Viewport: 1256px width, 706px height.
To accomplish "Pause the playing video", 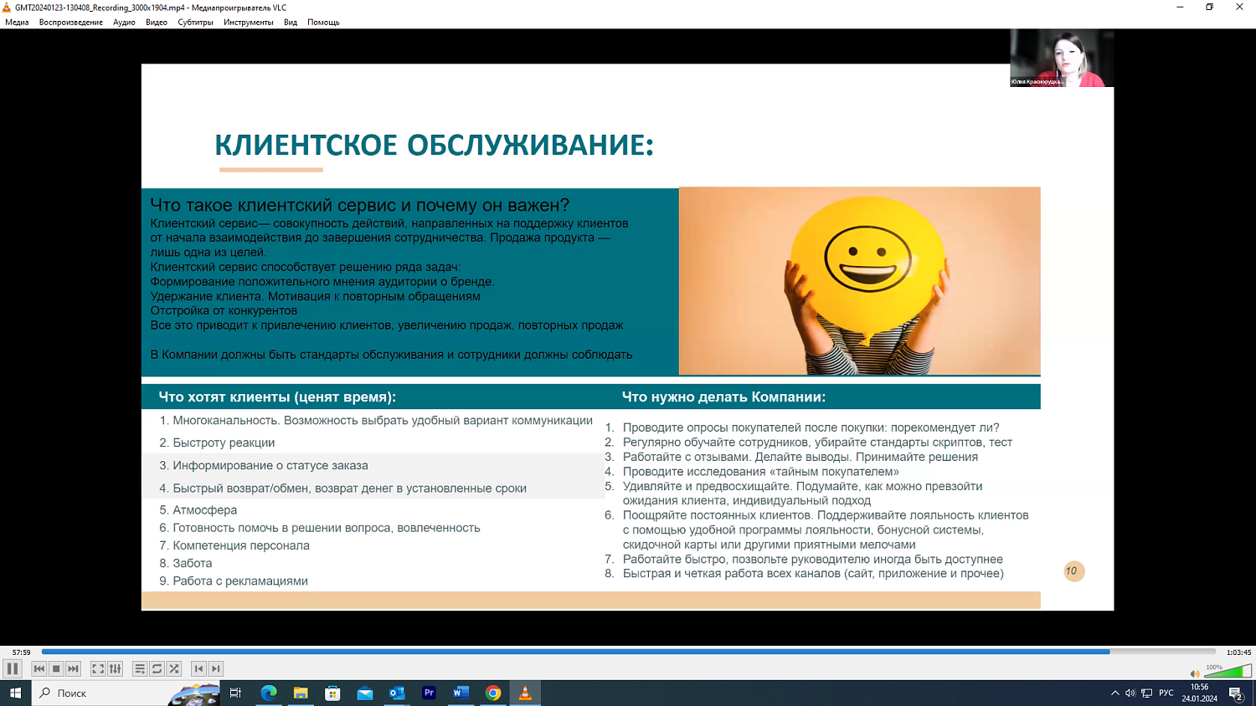I will point(13,668).
